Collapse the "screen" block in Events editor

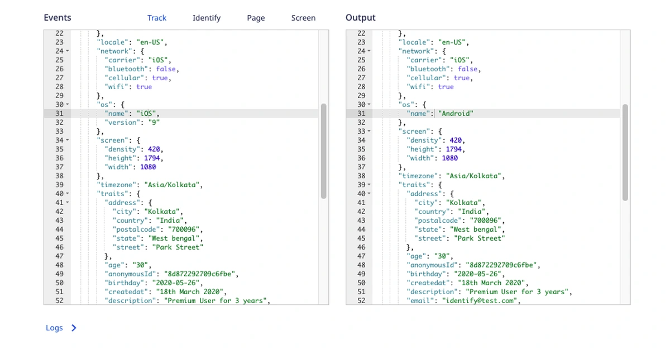pos(68,140)
